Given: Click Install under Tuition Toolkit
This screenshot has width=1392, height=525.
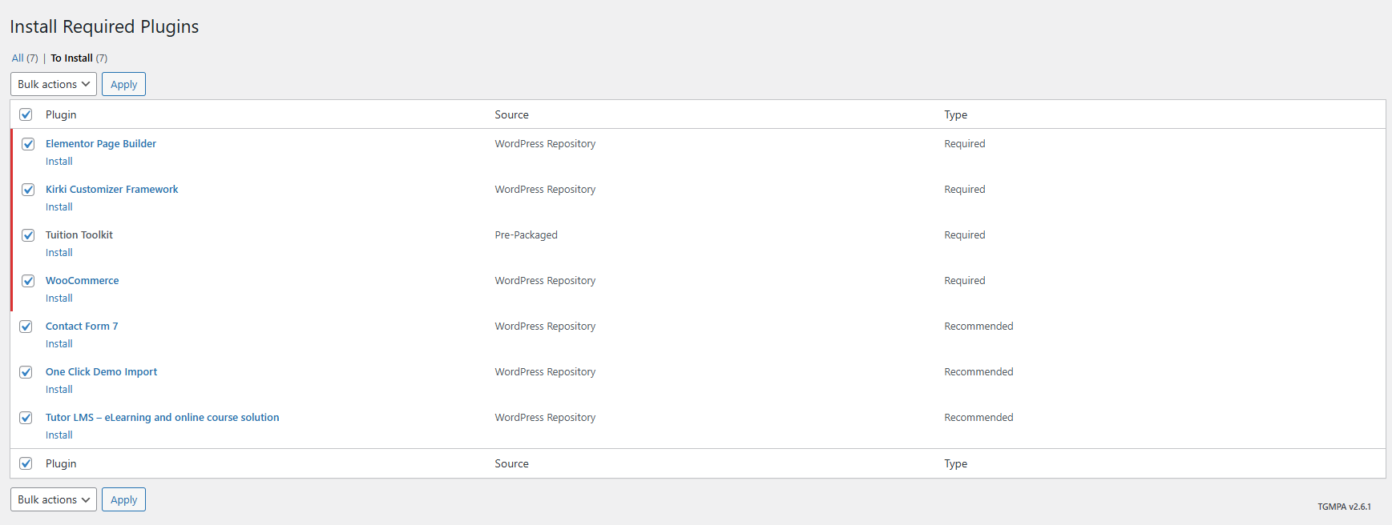Looking at the screenshot, I should (x=59, y=253).
